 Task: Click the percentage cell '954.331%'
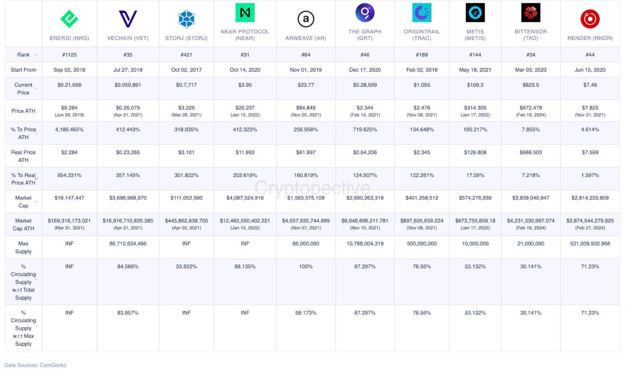pos(69,175)
